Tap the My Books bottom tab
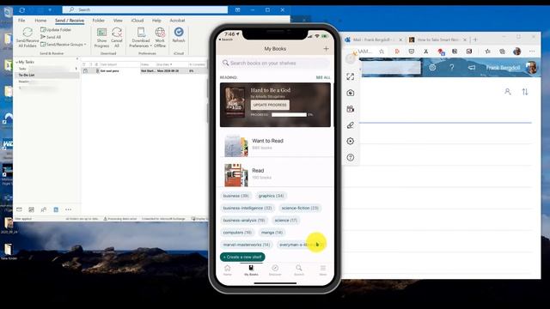Image resolution: width=550 pixels, height=309 pixels. tap(251, 270)
